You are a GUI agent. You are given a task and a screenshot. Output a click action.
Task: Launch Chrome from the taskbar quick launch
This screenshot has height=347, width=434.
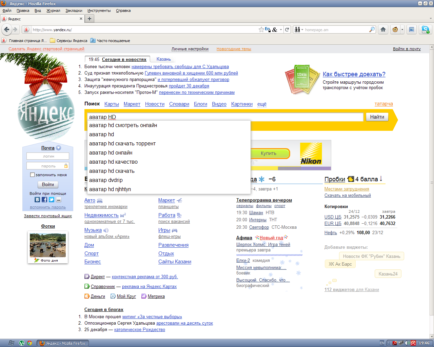tap(29, 343)
